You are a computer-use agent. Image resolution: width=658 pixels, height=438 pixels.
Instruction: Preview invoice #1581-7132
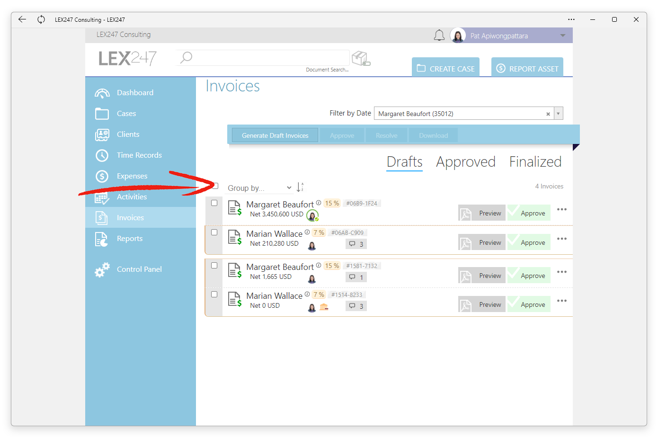point(482,276)
